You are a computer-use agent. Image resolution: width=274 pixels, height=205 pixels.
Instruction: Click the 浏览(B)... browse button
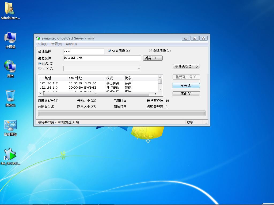tap(153, 58)
